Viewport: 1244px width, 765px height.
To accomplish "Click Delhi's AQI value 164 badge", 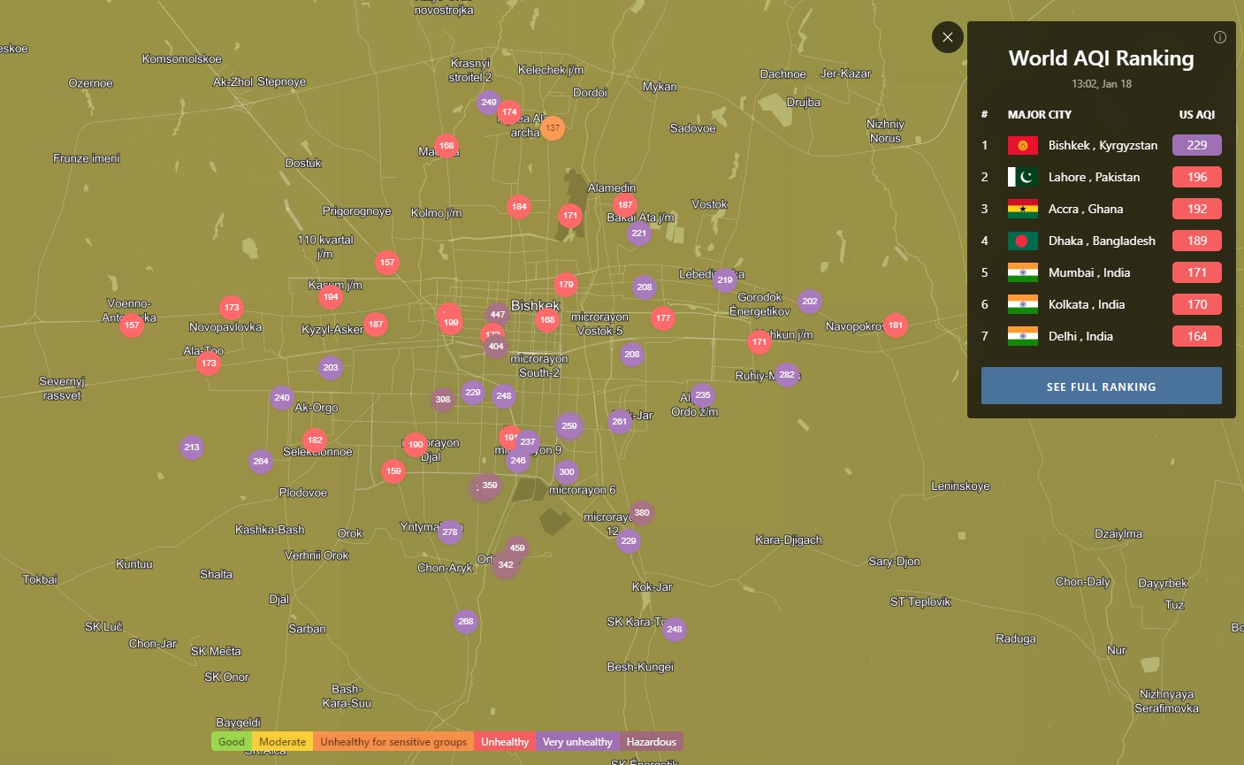I will pyautogui.click(x=1196, y=336).
